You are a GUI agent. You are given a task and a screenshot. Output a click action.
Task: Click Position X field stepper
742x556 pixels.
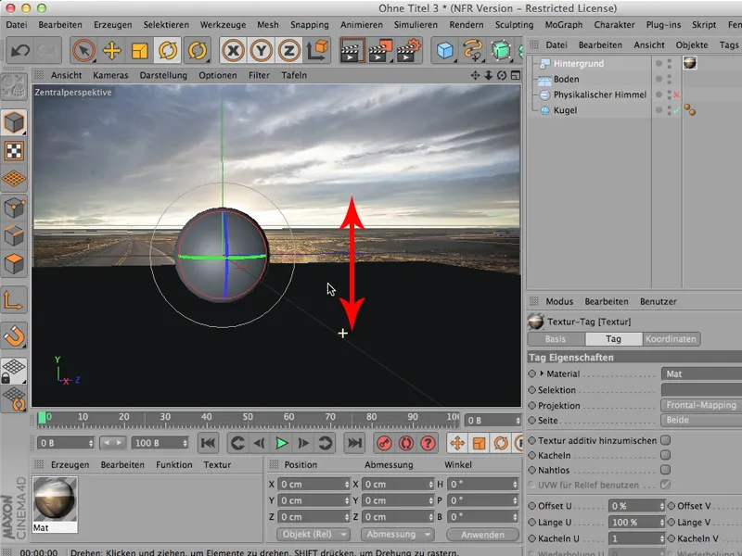pyautogui.click(x=346, y=484)
